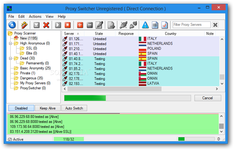Clear filter with the X button
234x150 pixels.
pos(215,25)
